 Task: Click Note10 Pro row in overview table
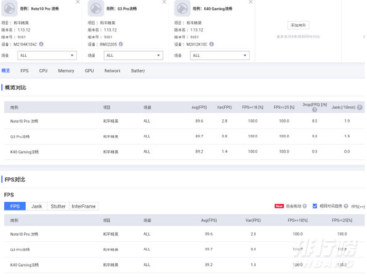click(x=184, y=121)
